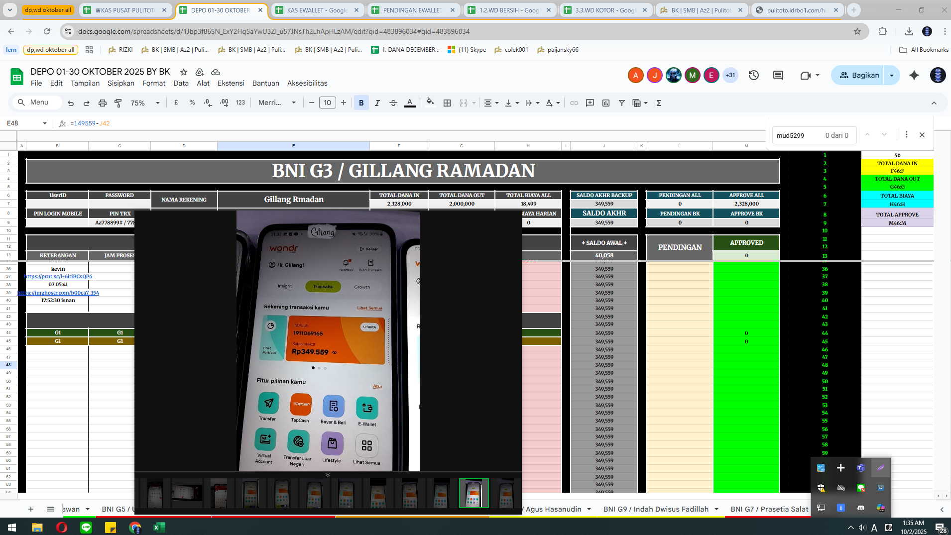Open File Explorer from taskbar
The height and width of the screenshot is (535, 951).
37,527
